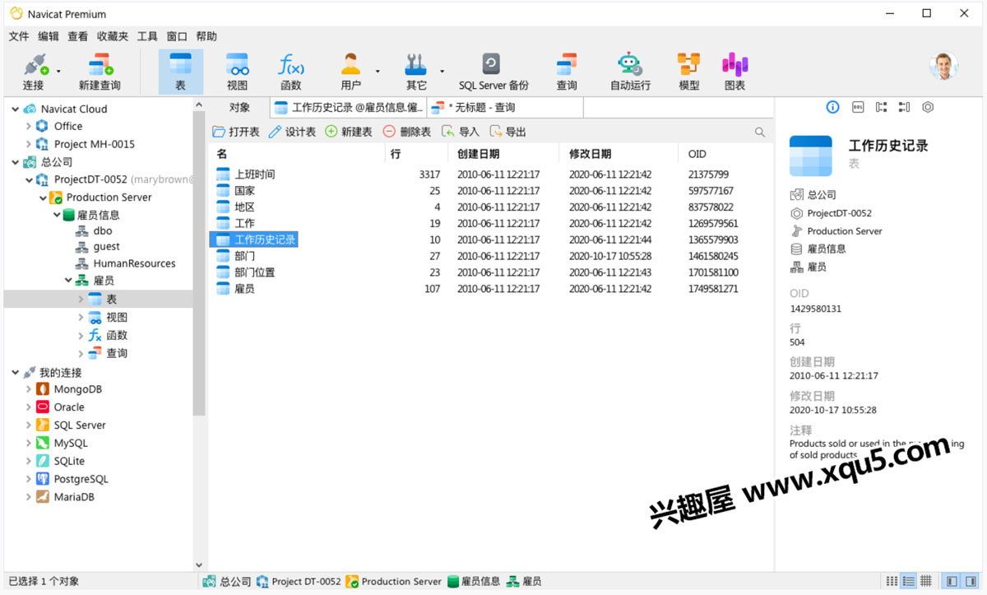Click the hexagon project icon in info panel header
Image resolution: width=987 pixels, height=595 pixels.
coord(928,107)
